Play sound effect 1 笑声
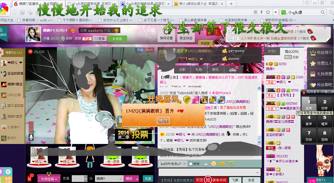 pos(309,104)
